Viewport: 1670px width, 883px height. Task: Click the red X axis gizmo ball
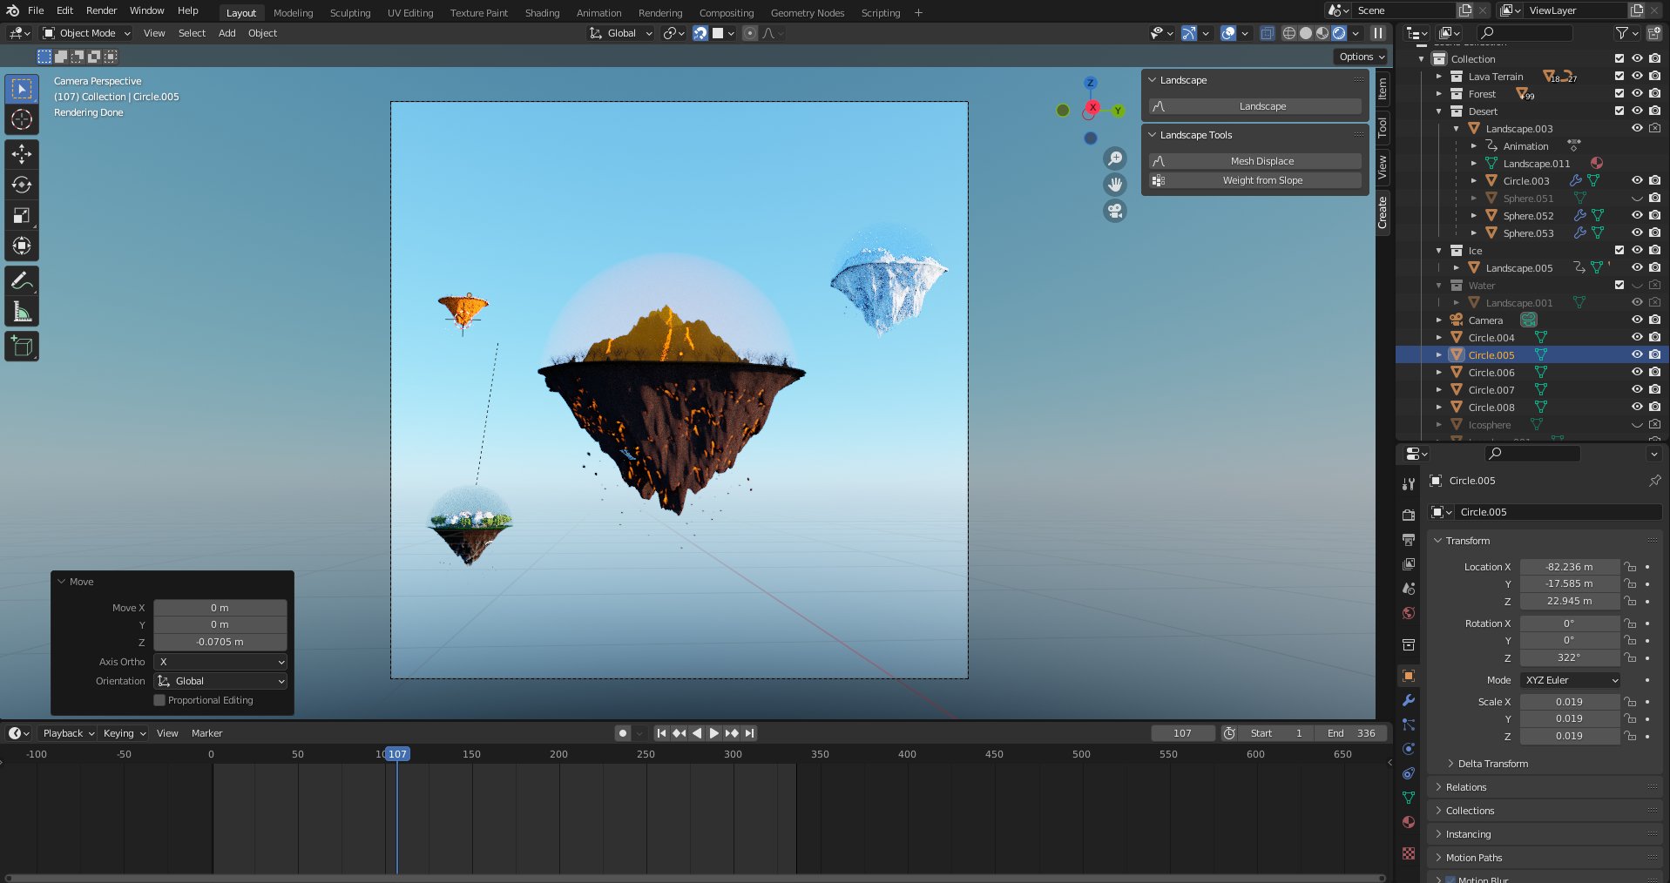[x=1092, y=107]
